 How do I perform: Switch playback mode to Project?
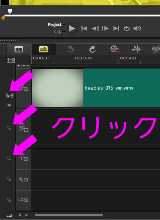pyautogui.click(x=55, y=24)
